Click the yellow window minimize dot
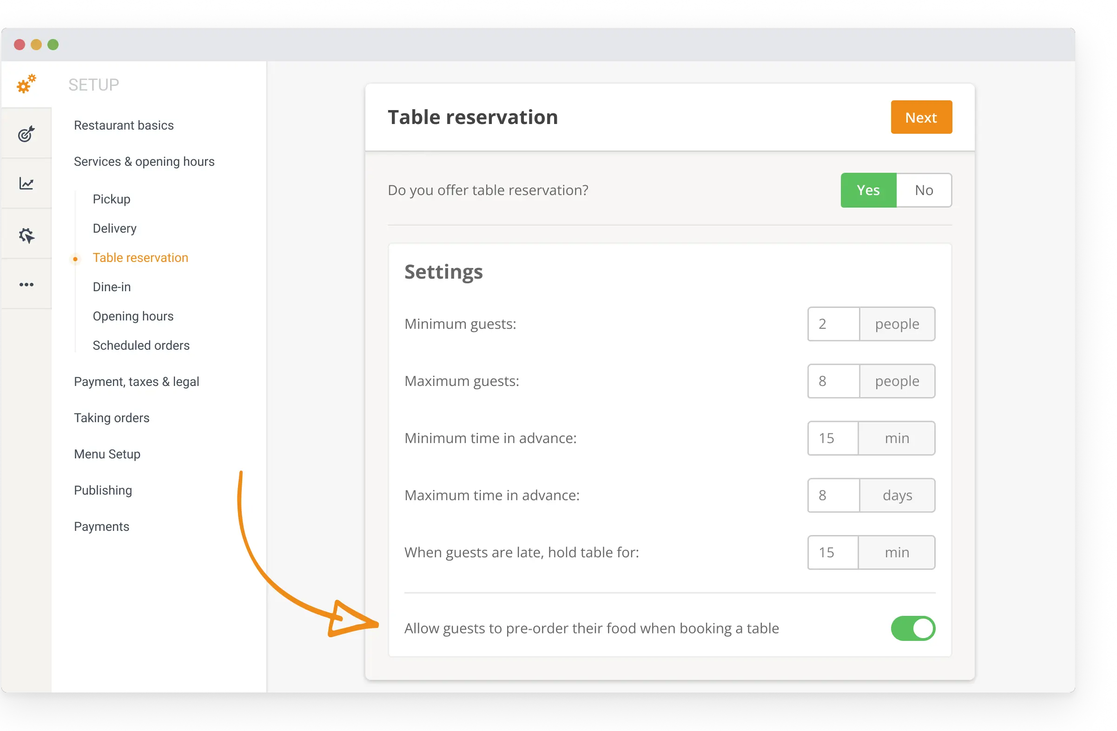This screenshot has width=1117, height=731. click(x=36, y=45)
